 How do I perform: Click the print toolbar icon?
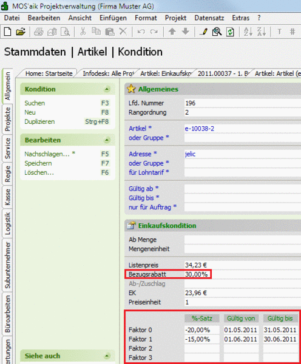pyautogui.click(x=39, y=32)
